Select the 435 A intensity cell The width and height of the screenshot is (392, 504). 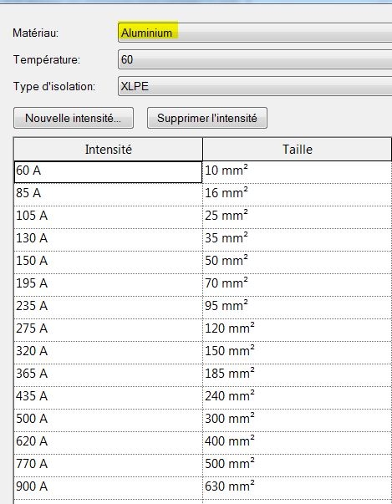tap(109, 398)
